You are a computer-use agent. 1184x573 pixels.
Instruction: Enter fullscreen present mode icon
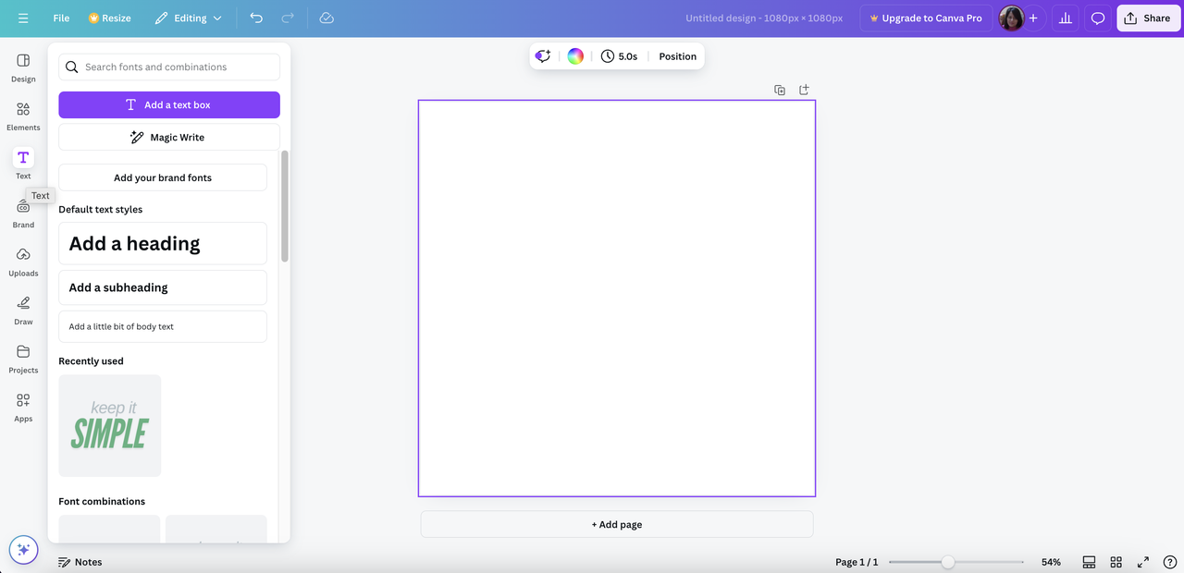(1143, 562)
